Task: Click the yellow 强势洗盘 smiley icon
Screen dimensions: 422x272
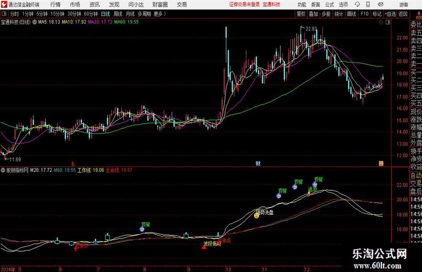Action: [256, 215]
